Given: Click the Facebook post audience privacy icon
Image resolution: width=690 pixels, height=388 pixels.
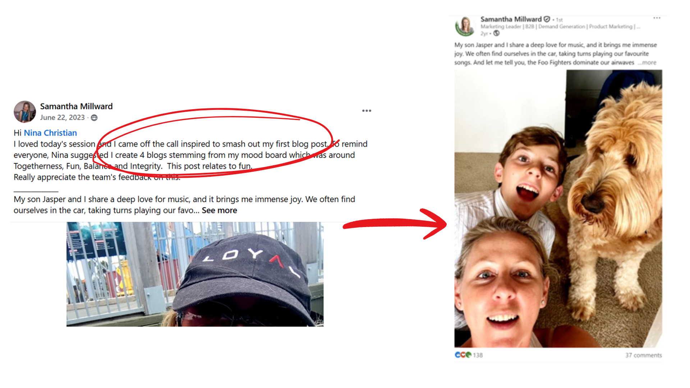Looking at the screenshot, I should pos(94,118).
